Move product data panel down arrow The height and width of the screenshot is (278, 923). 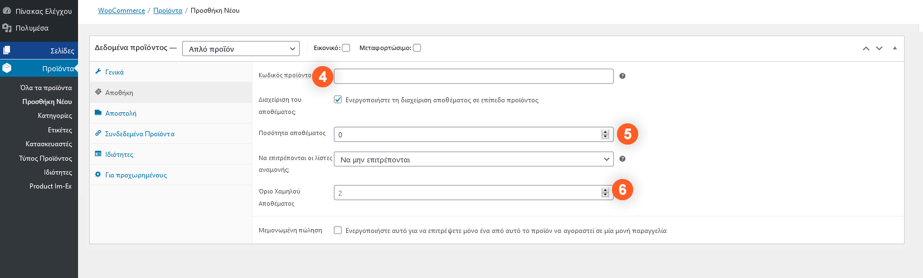click(879, 48)
